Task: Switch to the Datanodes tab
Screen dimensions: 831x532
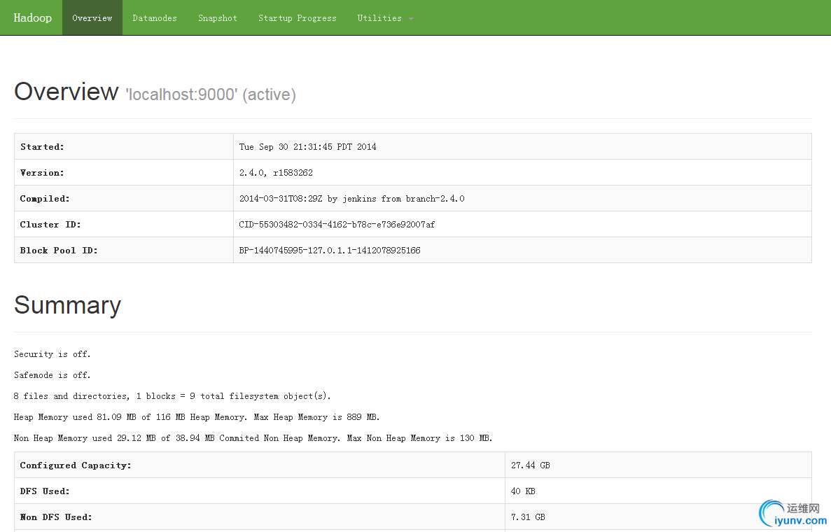Action: 155,18
